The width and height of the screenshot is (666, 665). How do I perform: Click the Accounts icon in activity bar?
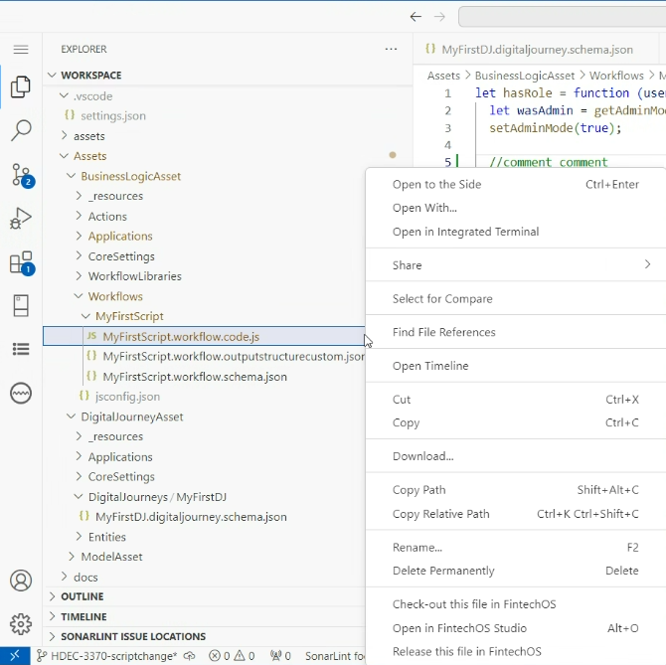[21, 581]
